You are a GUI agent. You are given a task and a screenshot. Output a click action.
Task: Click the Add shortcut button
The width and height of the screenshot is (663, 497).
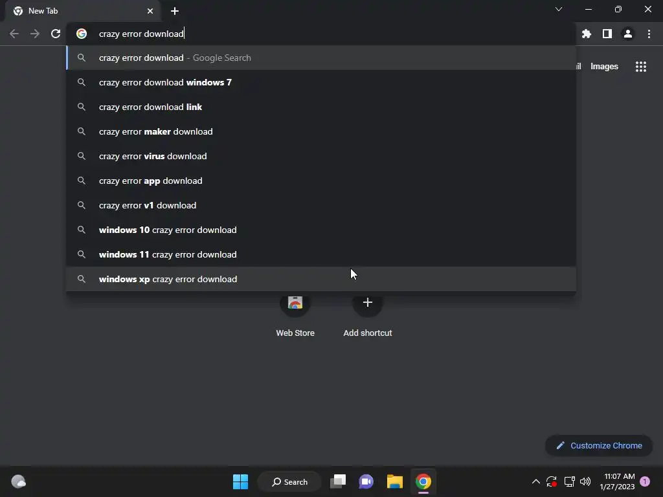coord(368,315)
